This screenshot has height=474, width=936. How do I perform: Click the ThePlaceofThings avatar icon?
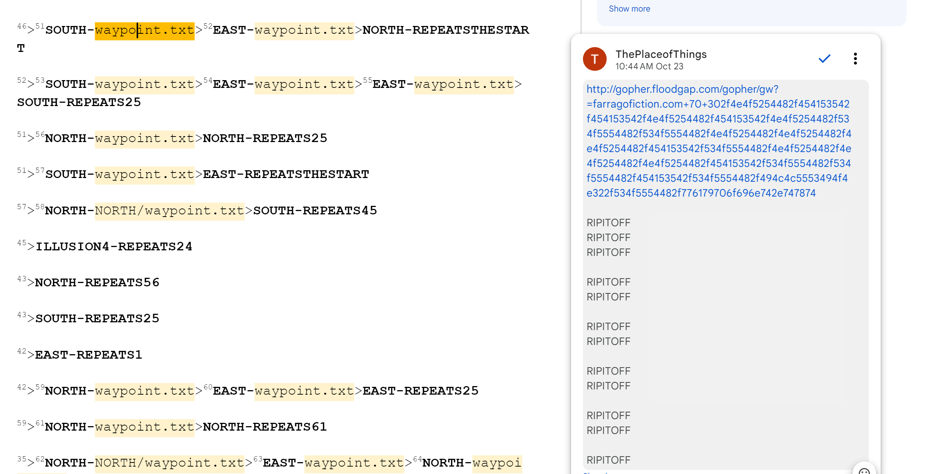(594, 59)
